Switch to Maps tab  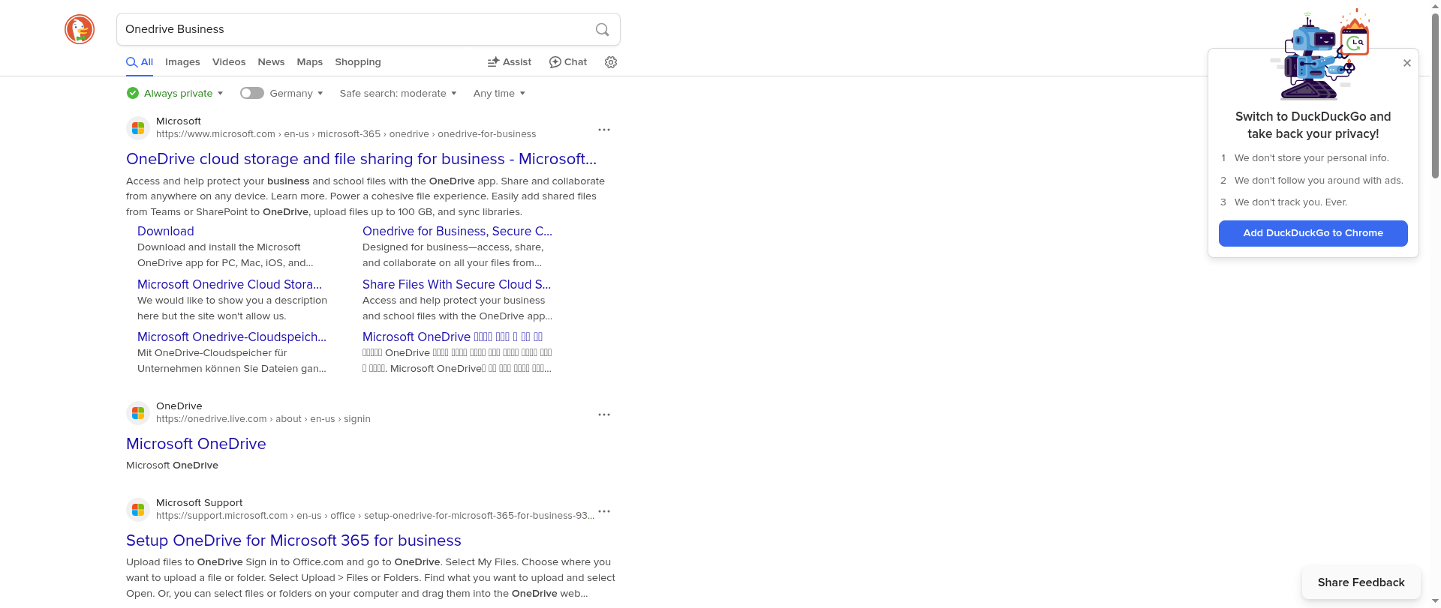[309, 62]
